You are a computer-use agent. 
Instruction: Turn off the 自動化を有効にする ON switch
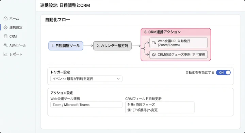click(x=223, y=72)
